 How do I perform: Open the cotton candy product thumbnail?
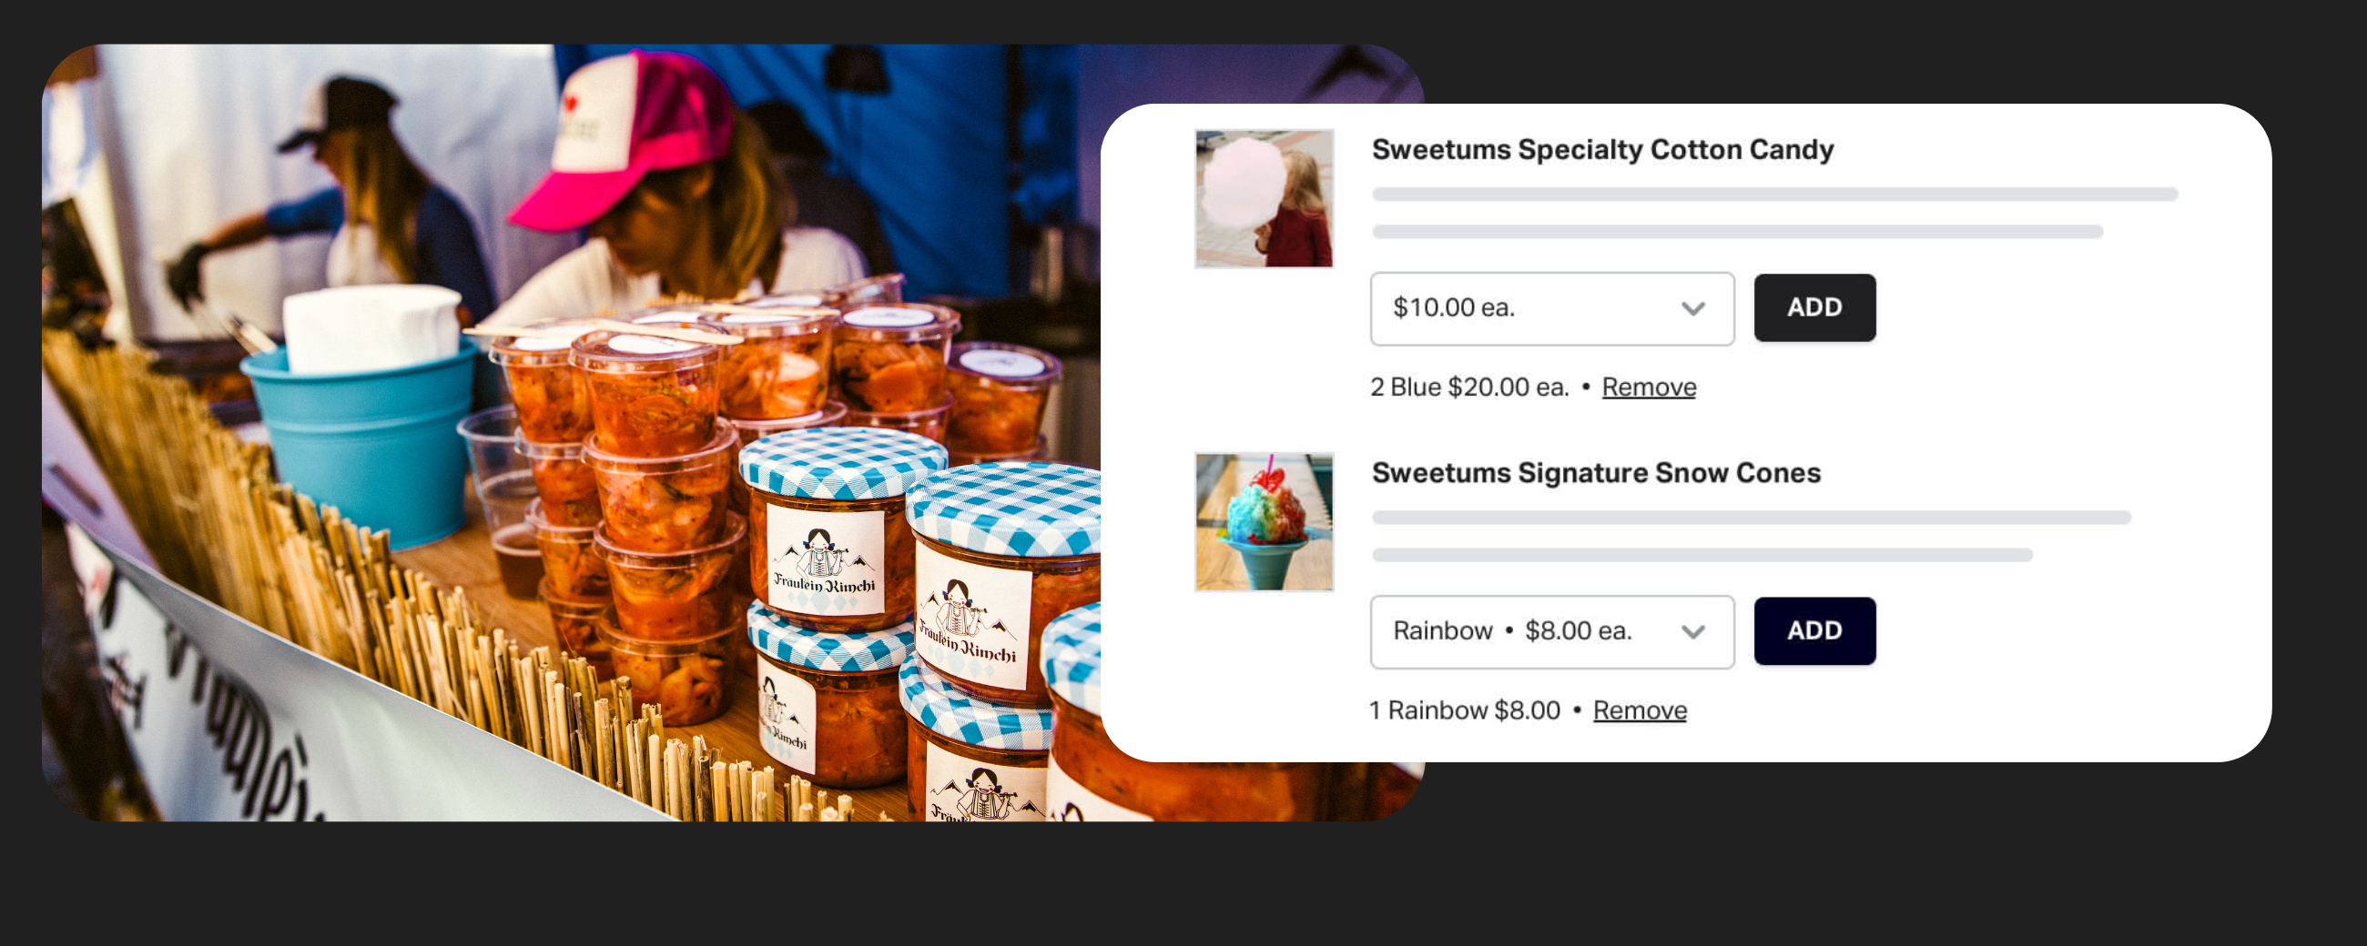[1264, 198]
